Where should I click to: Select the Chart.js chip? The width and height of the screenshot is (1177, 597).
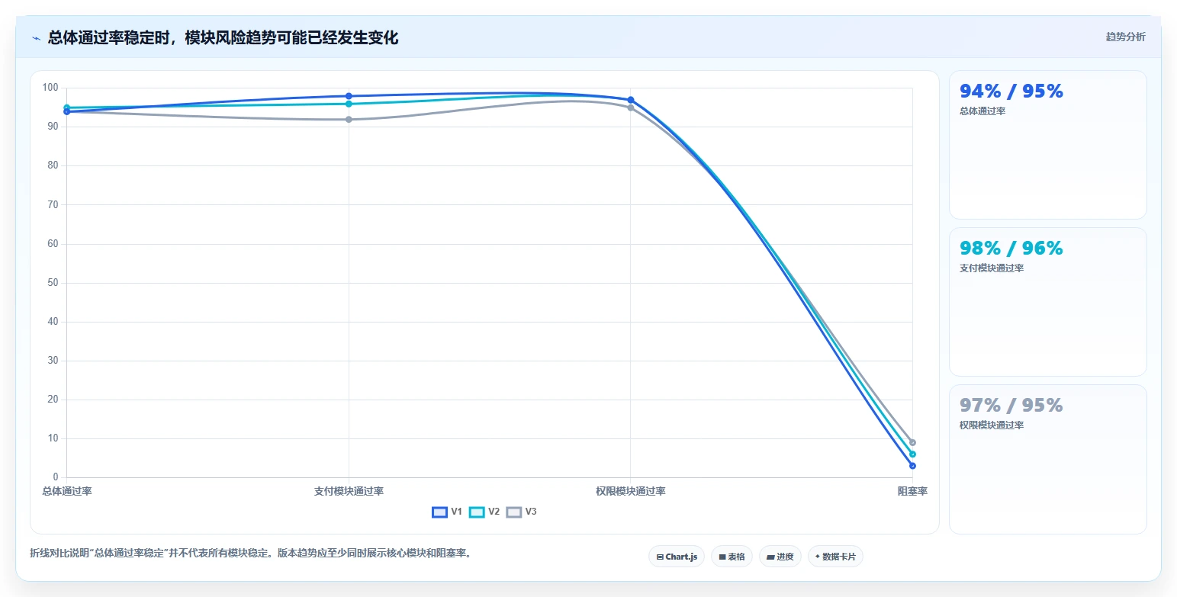677,557
